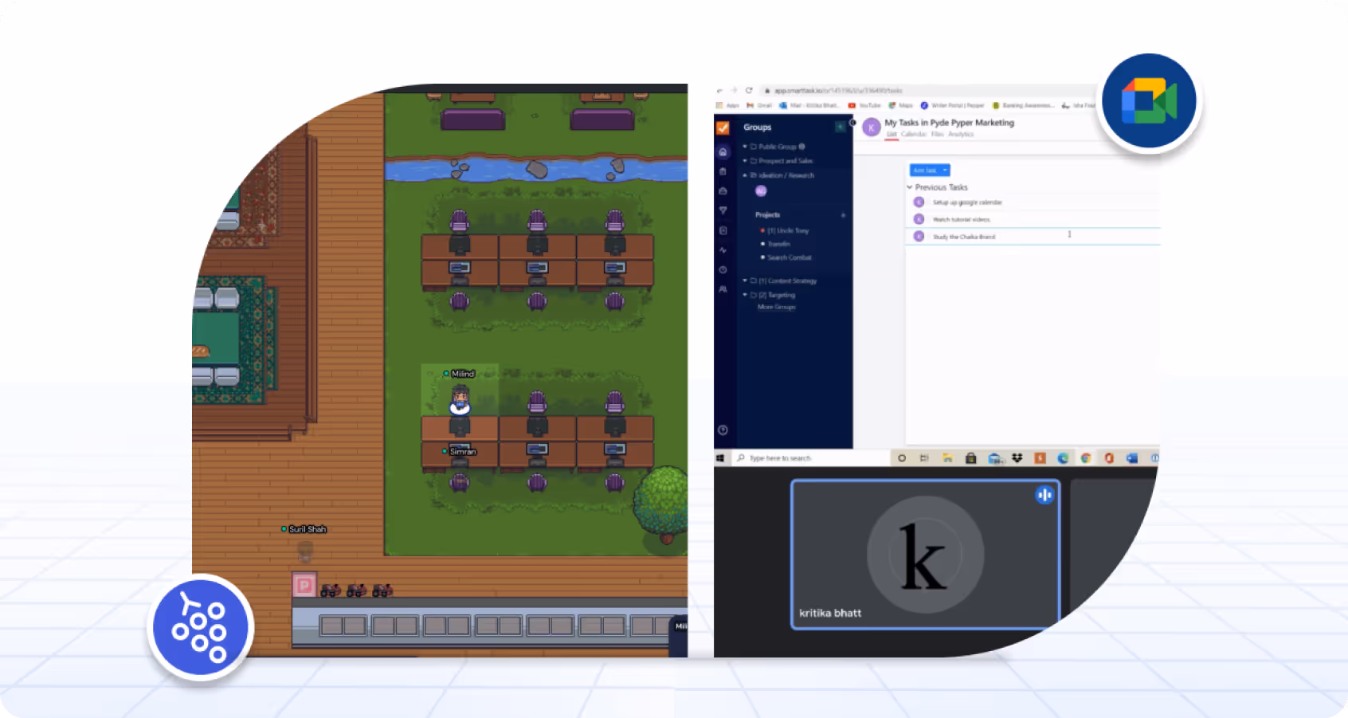
Task: Open Microsoft Edge on the taskbar
Action: (x=1063, y=458)
